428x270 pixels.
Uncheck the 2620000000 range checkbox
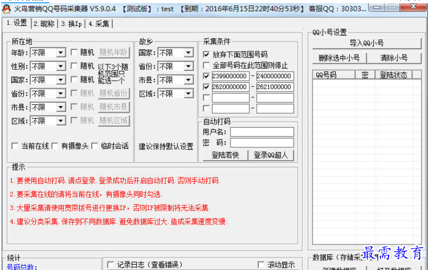[x=206, y=87]
